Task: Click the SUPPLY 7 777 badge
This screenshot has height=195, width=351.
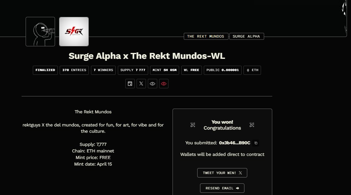Action: (133, 70)
